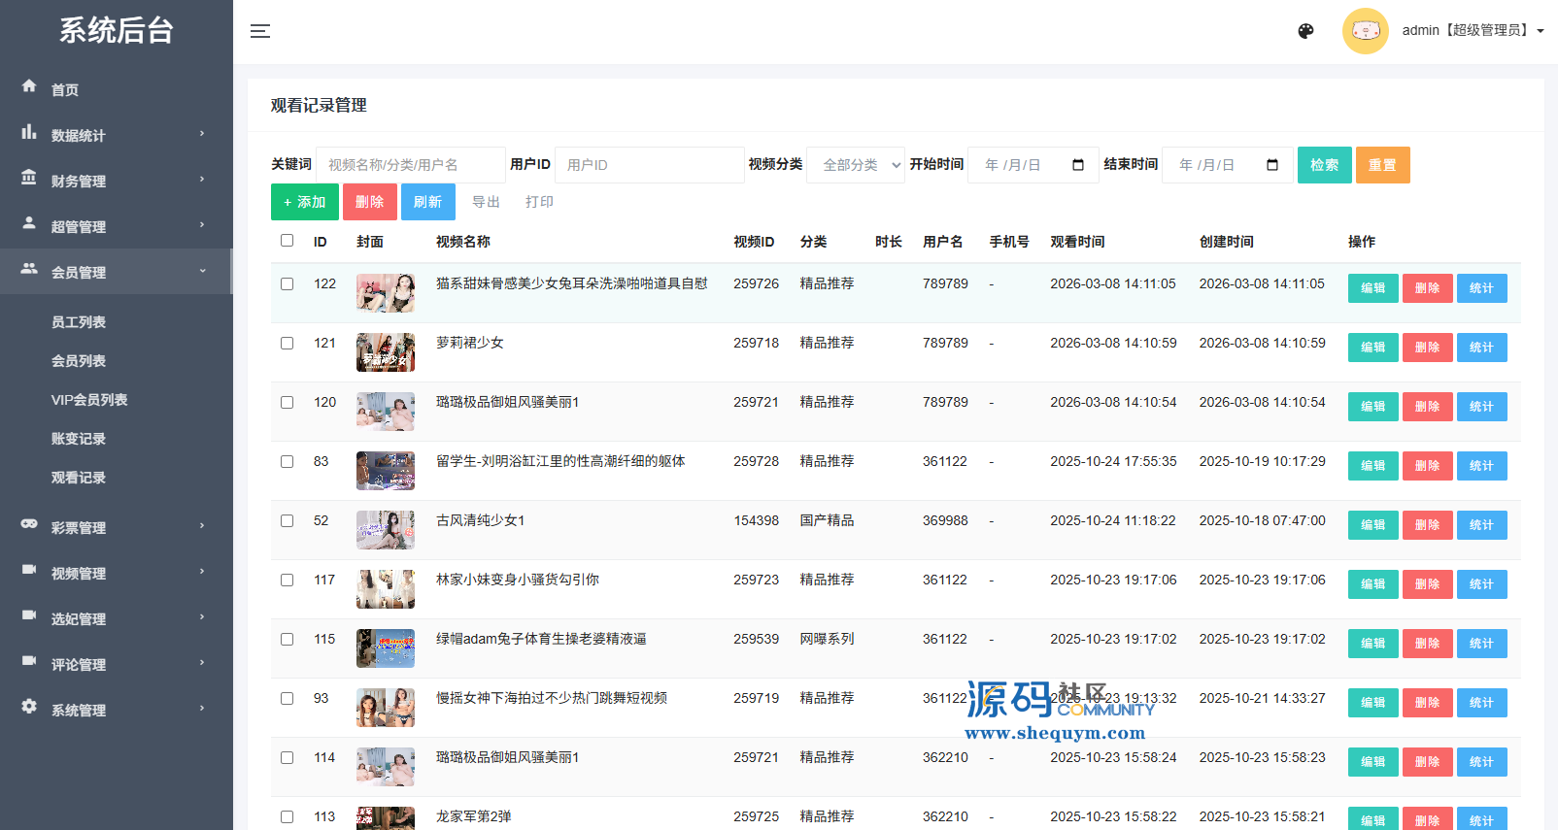The width and height of the screenshot is (1558, 830).
Task: Click the home icon in sidebar
Action: 29,86
